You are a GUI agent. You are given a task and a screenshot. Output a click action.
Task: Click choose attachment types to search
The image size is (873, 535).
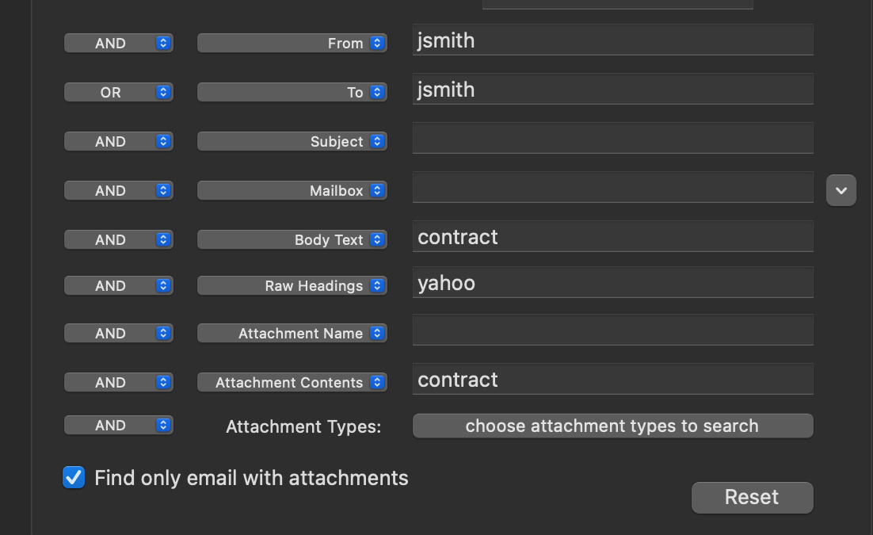pos(612,426)
